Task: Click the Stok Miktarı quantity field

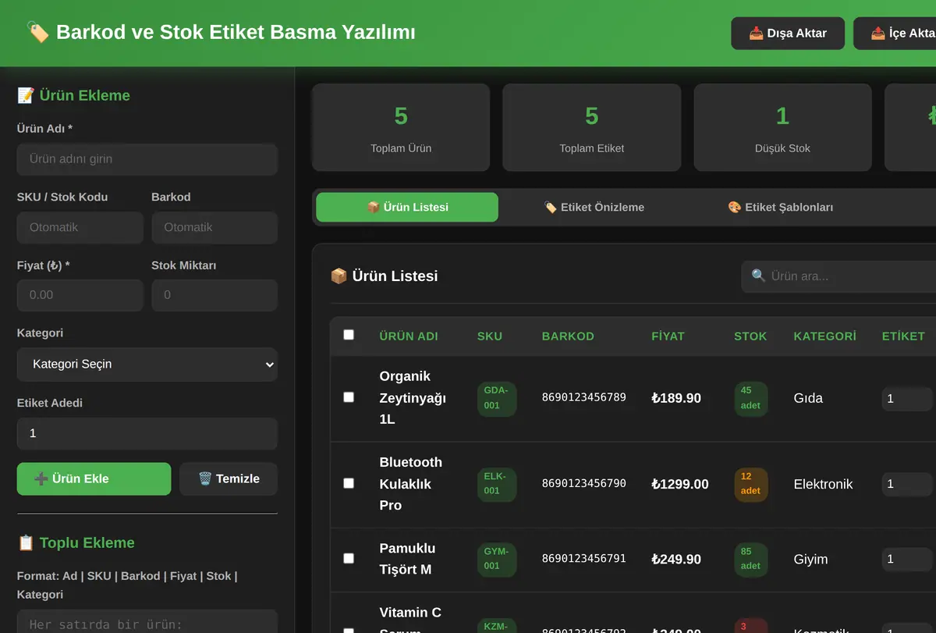Action: (214, 295)
